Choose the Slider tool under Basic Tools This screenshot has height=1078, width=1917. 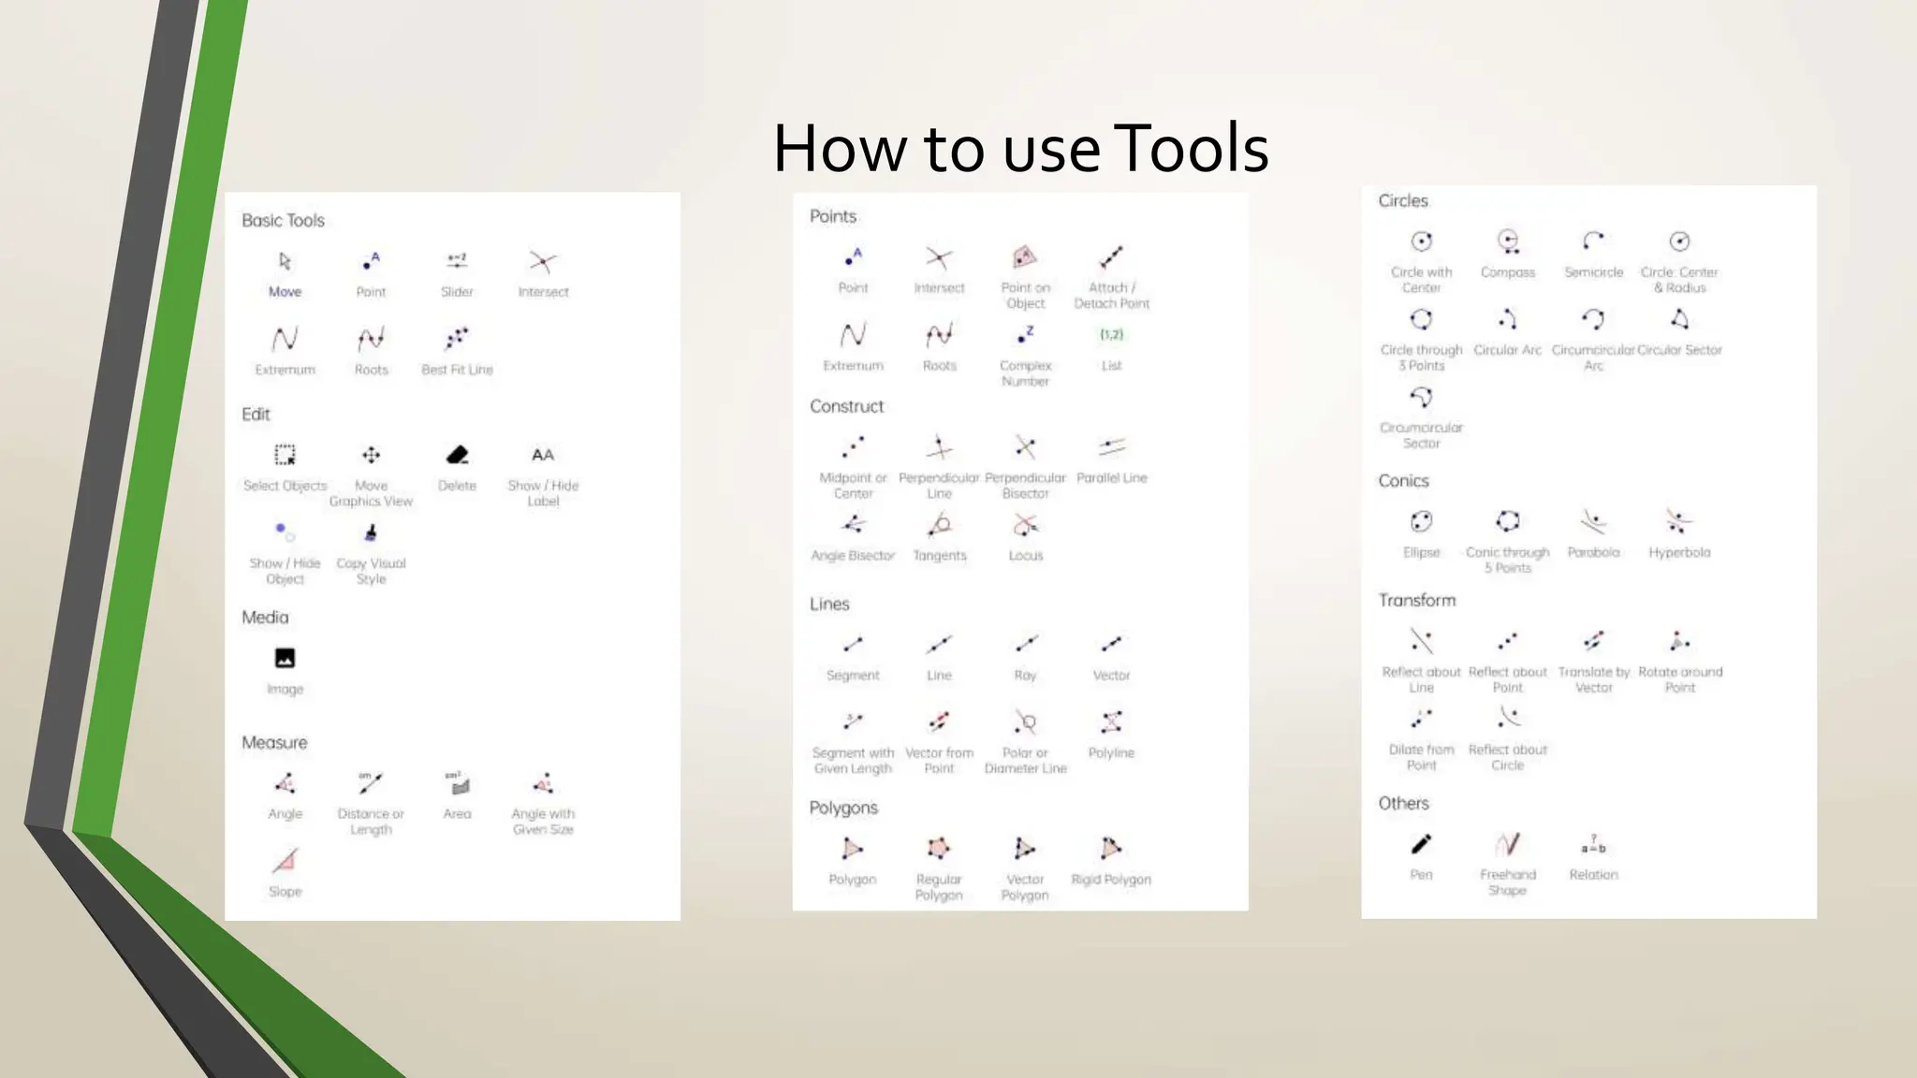pyautogui.click(x=457, y=261)
